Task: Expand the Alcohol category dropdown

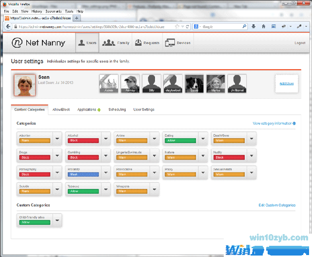Action: click(x=106, y=139)
